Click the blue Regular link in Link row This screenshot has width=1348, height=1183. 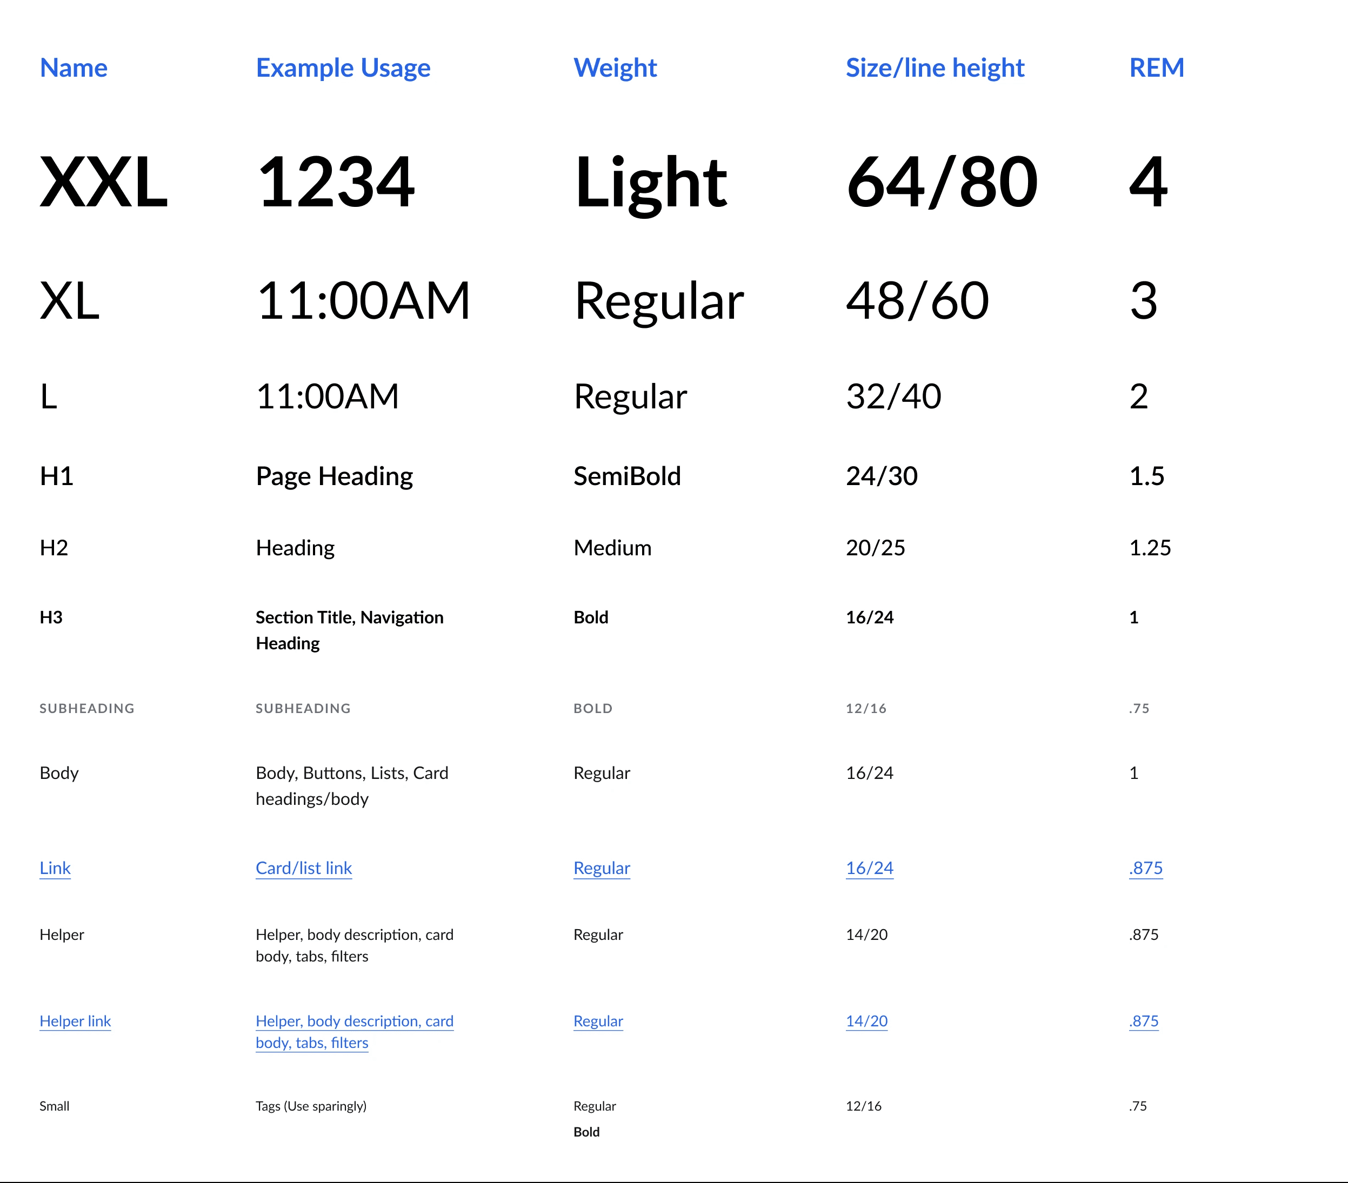[602, 868]
